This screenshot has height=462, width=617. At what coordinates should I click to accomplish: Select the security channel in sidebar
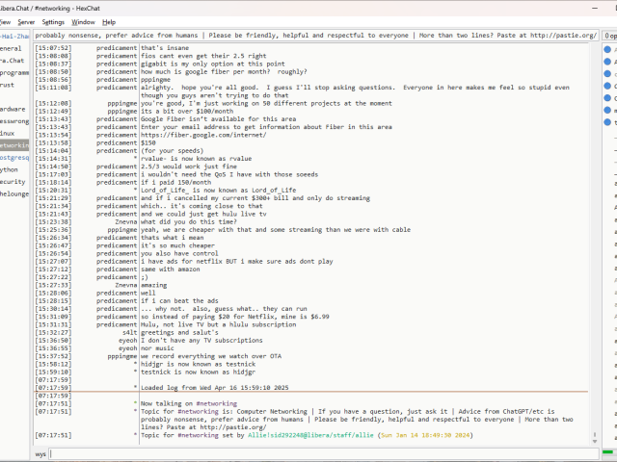pyautogui.click(x=13, y=181)
